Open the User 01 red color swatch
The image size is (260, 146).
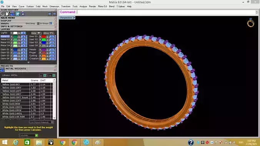point(44,36)
